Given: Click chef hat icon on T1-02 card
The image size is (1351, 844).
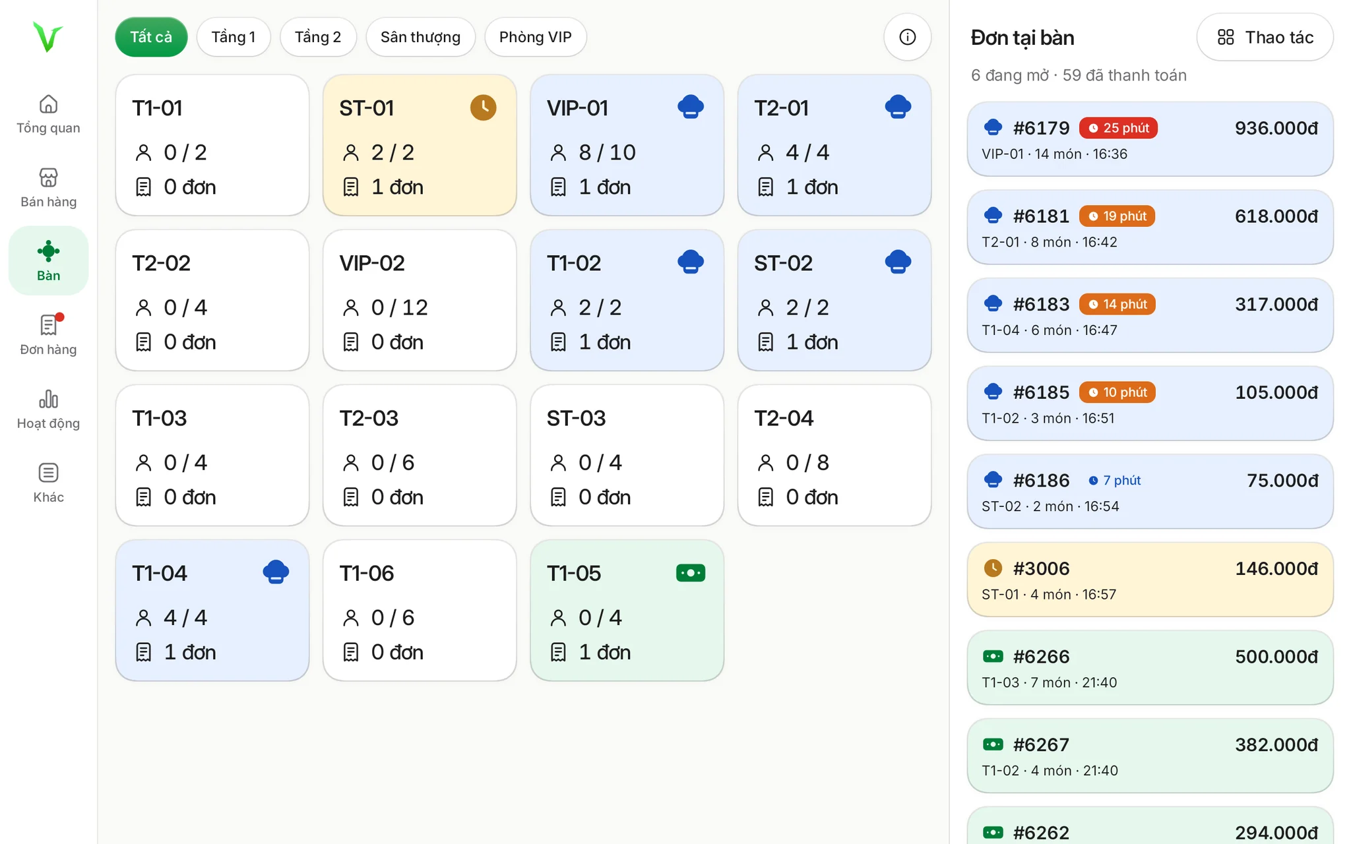Looking at the screenshot, I should (x=691, y=262).
